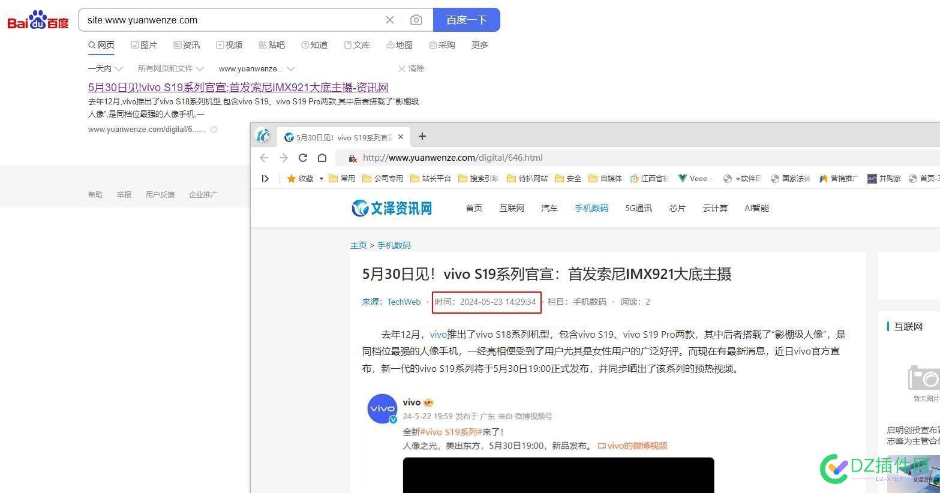Switch to the 图片 search tab

click(x=144, y=45)
